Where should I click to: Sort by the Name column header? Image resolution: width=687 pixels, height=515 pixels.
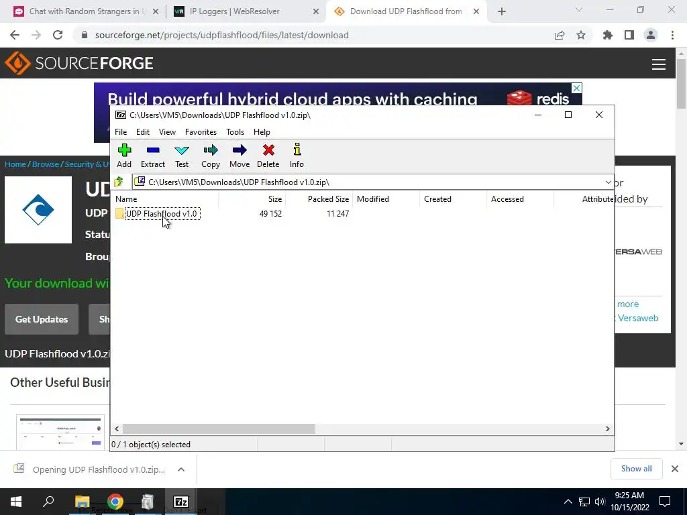click(165, 198)
